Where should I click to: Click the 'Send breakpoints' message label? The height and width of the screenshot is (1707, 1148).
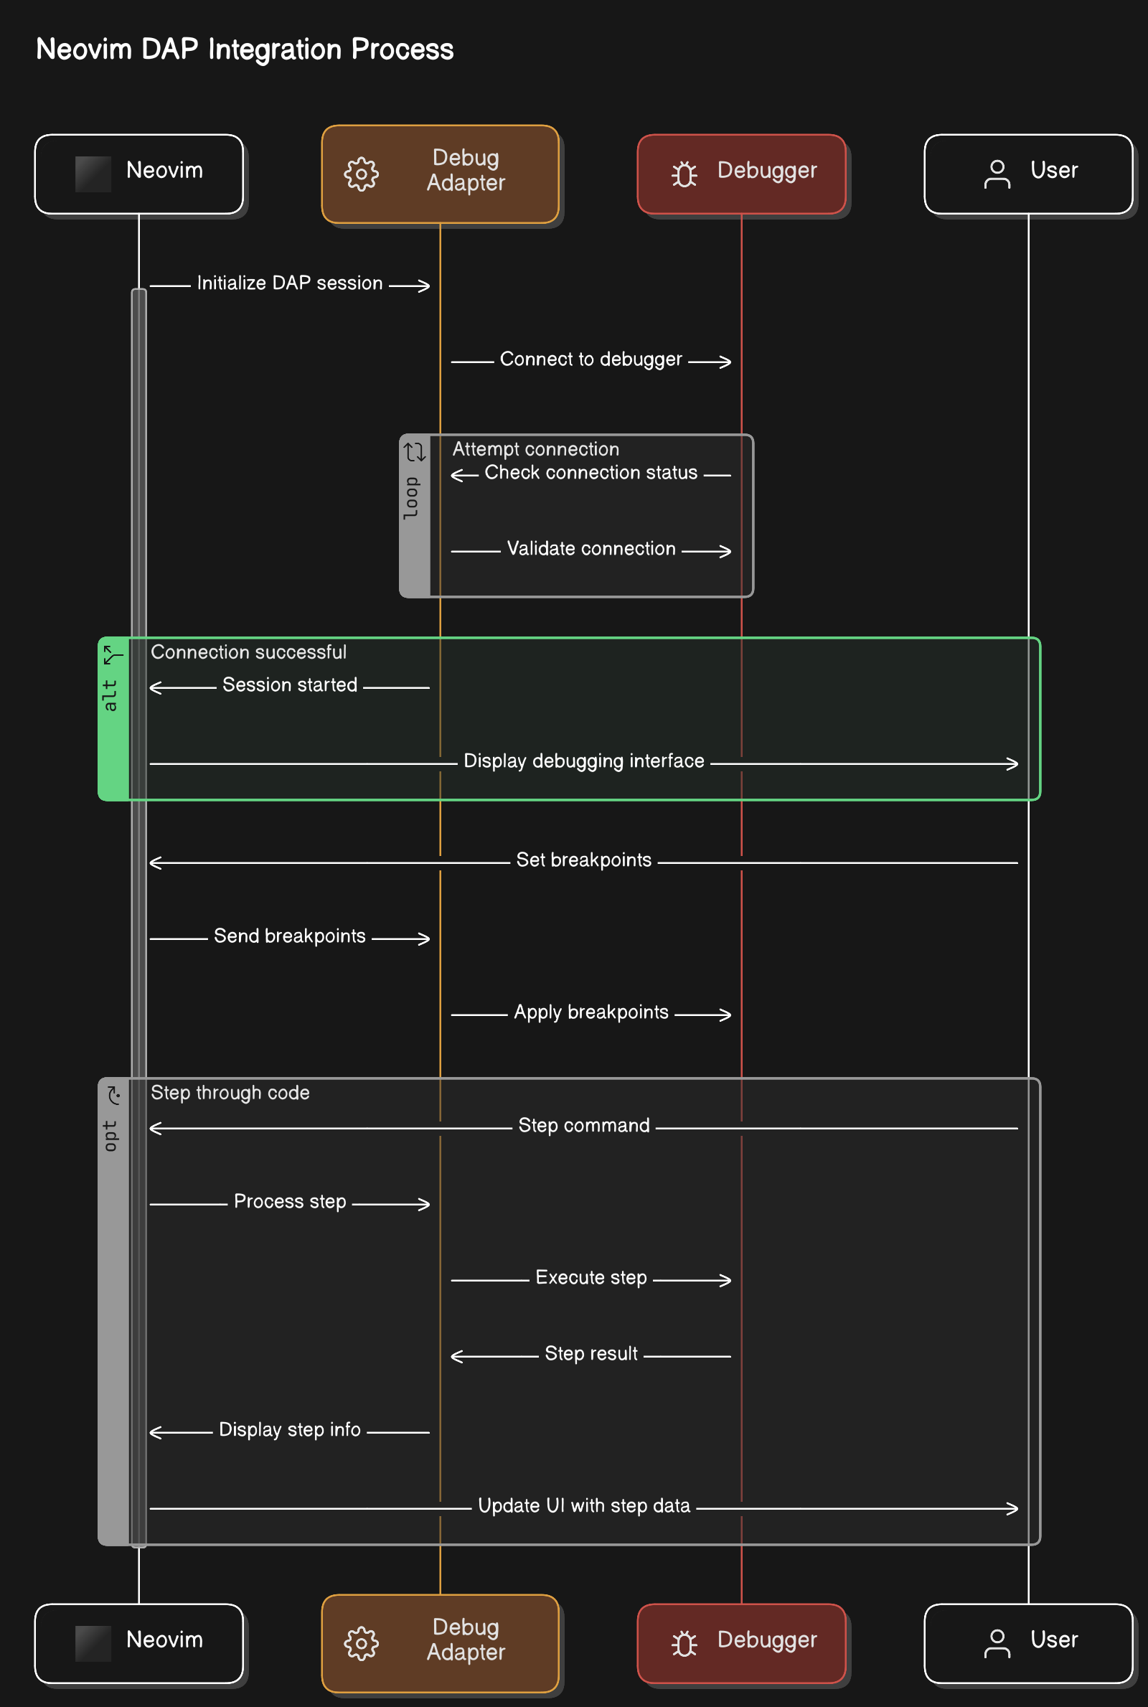290,936
